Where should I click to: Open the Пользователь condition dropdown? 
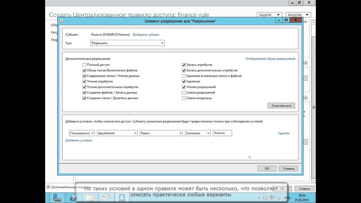point(82,133)
